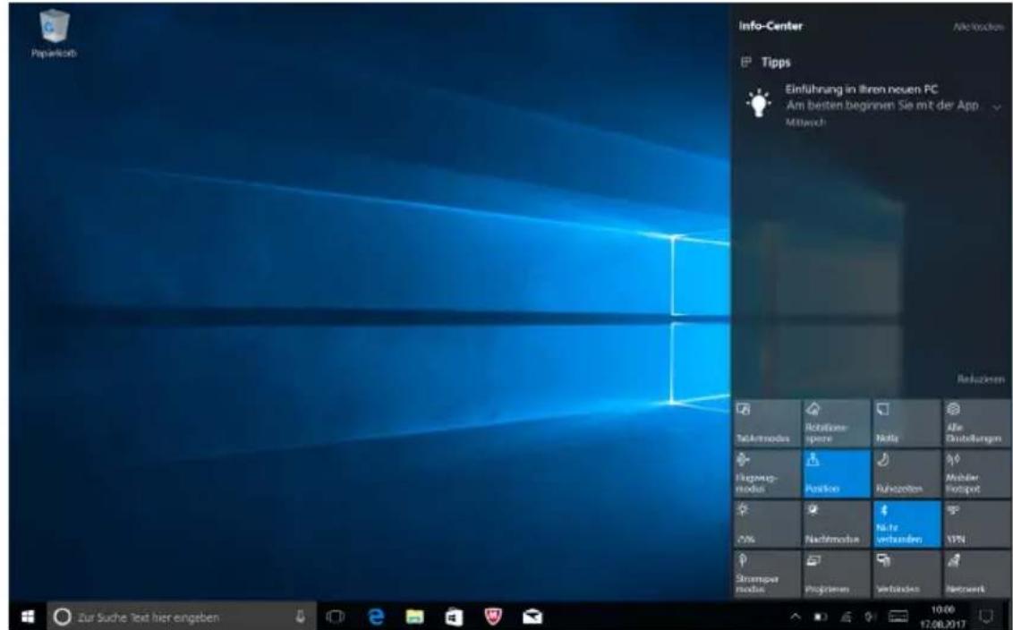Click the Cortana circle icon
The image size is (1013, 630).
(62, 617)
